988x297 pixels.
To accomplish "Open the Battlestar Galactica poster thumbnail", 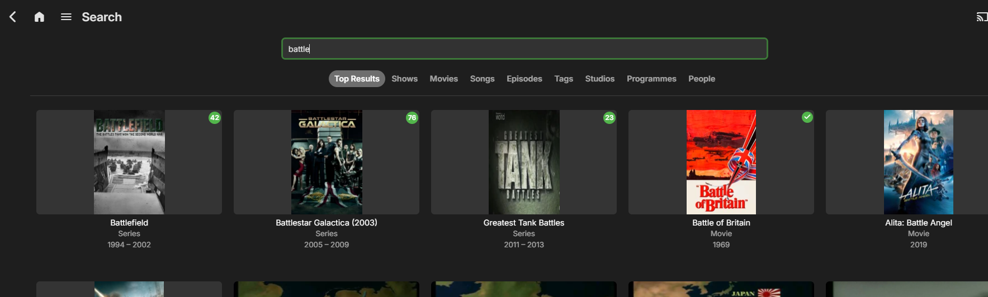I will 327,162.
